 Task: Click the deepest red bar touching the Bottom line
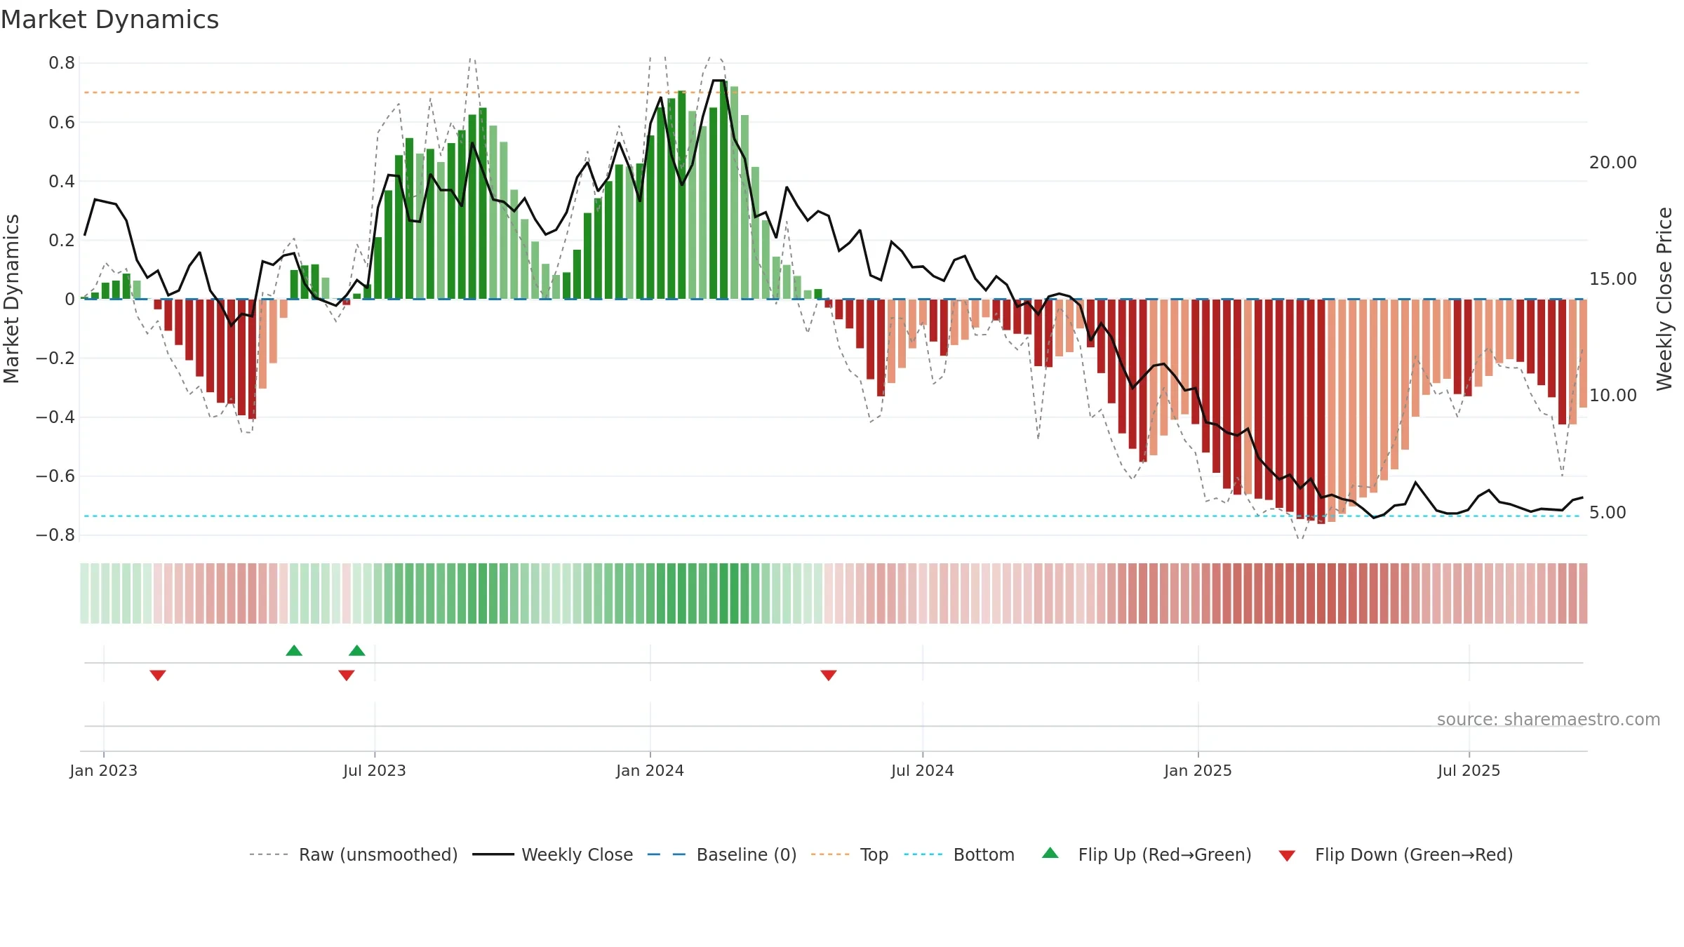coord(1321,412)
